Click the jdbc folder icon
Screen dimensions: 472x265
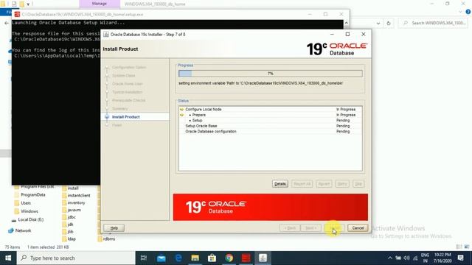pos(64,217)
